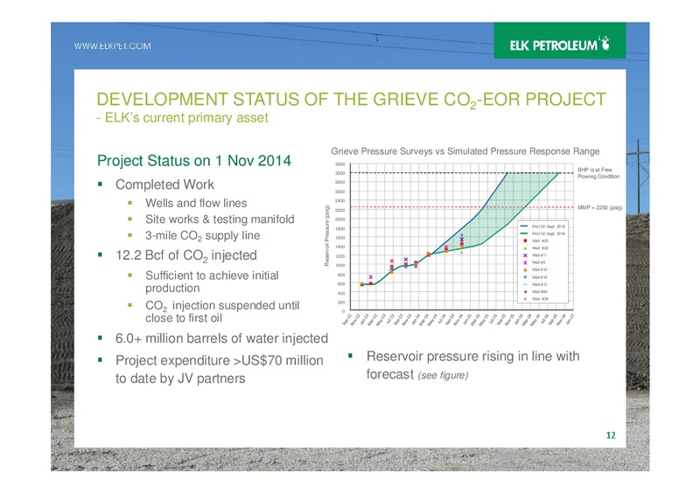Click the 'Completed Work' bullet
The height and width of the screenshot is (494, 700).
tap(164, 184)
